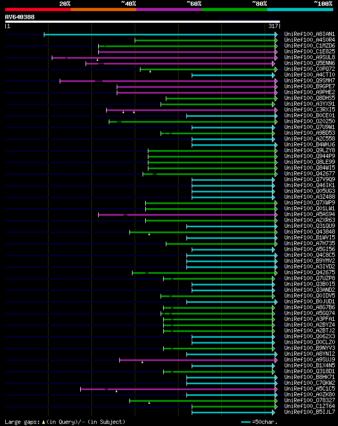Image resolution: width=338 pixels, height=426 pixels.
Task: Click the arrowhead ending the UniRef100_B0CE01 bar
Action: pos(276,116)
